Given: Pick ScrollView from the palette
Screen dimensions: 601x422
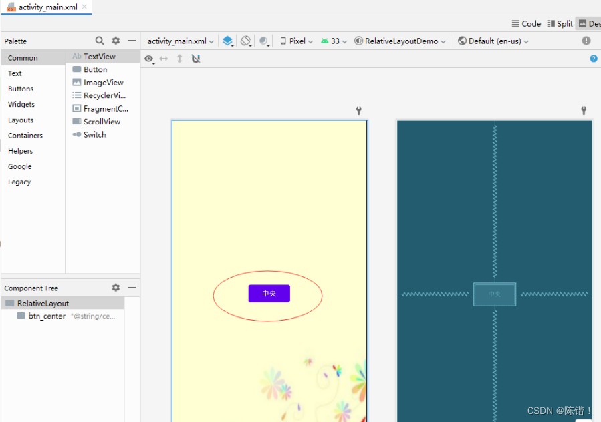Looking at the screenshot, I should pyautogui.click(x=102, y=122).
